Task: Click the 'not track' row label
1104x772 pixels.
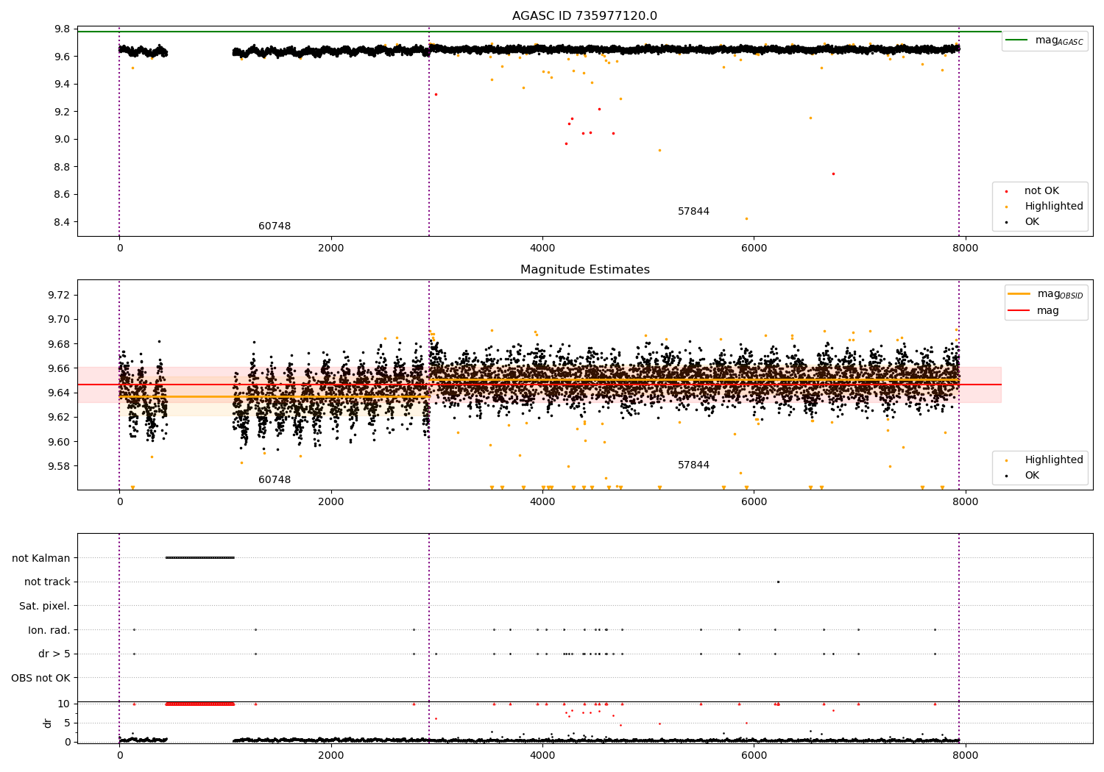Action: coord(47,582)
